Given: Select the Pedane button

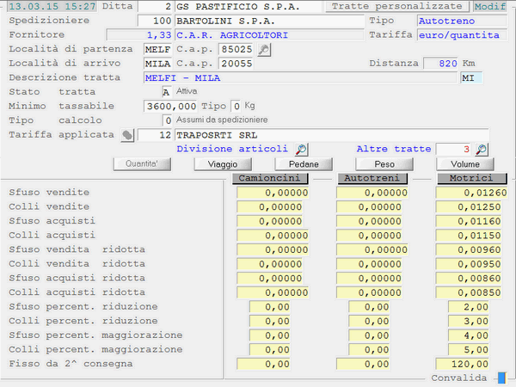Looking at the screenshot, I should pos(304,164).
